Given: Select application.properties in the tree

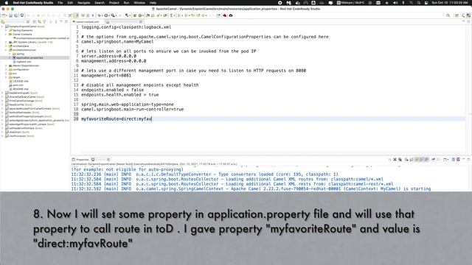Looking at the screenshot, I should (29, 57).
